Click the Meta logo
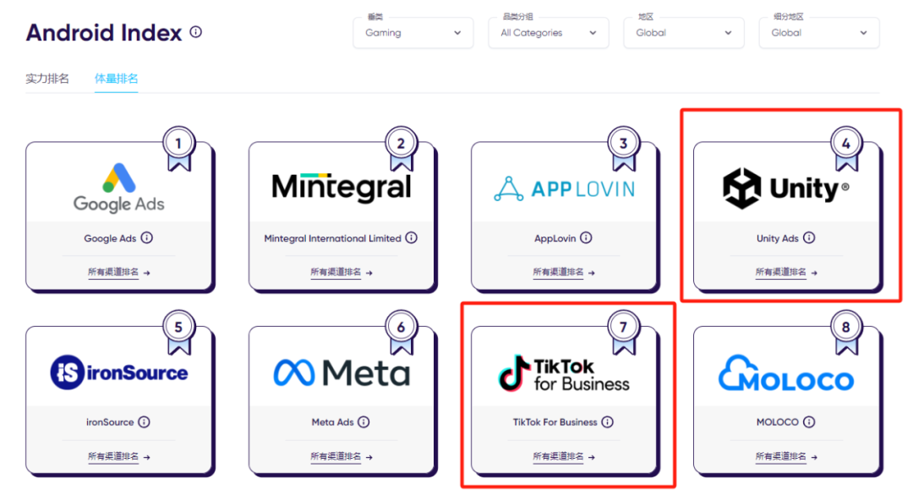This screenshot has height=490, width=913. pos(342,373)
